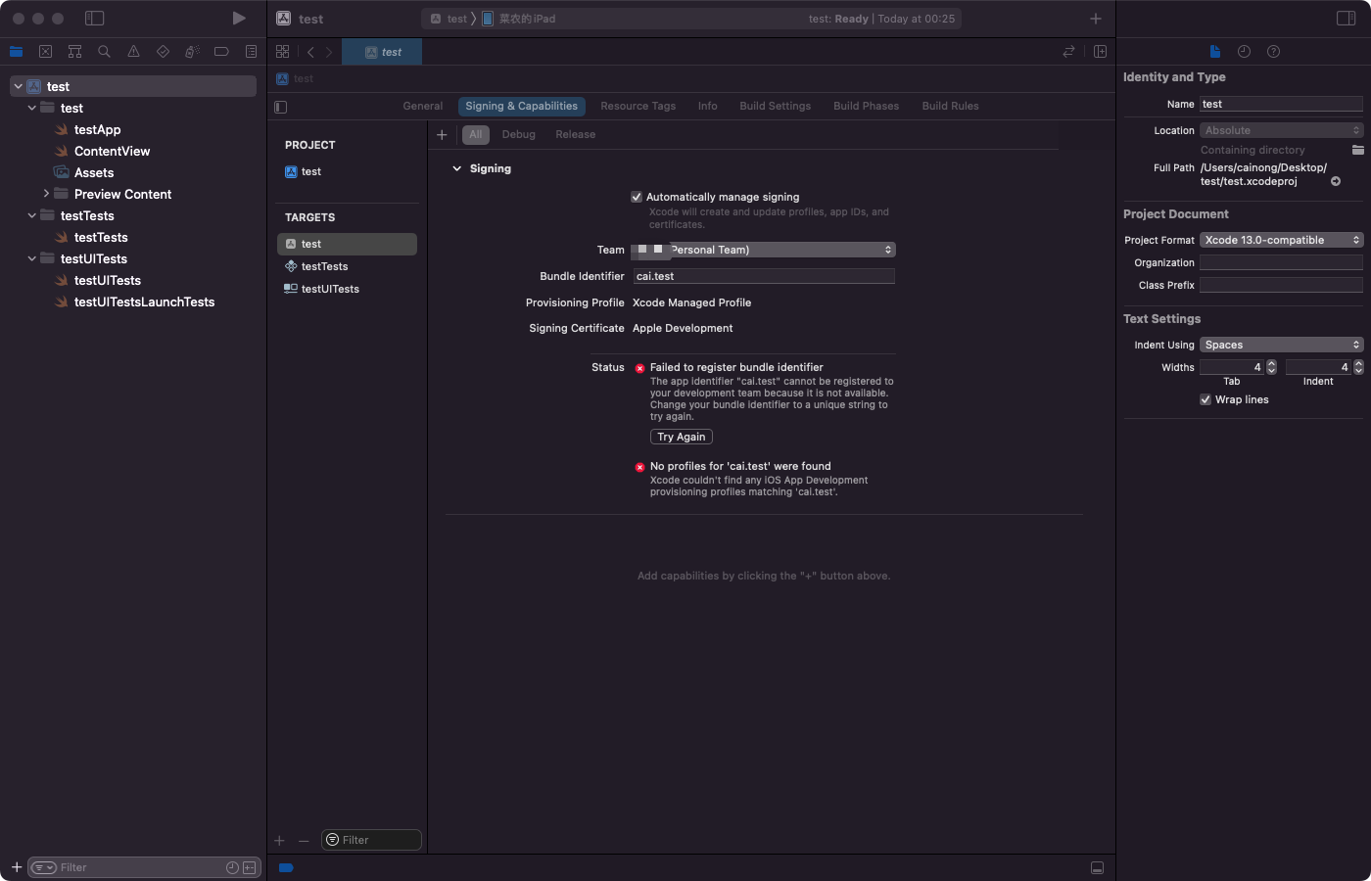Viewport: 1371px width, 881px height.
Task: Switch to the Build Rules tab
Action: pyautogui.click(x=950, y=106)
